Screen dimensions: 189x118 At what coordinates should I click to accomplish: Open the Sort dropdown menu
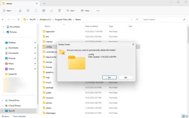[71, 11]
